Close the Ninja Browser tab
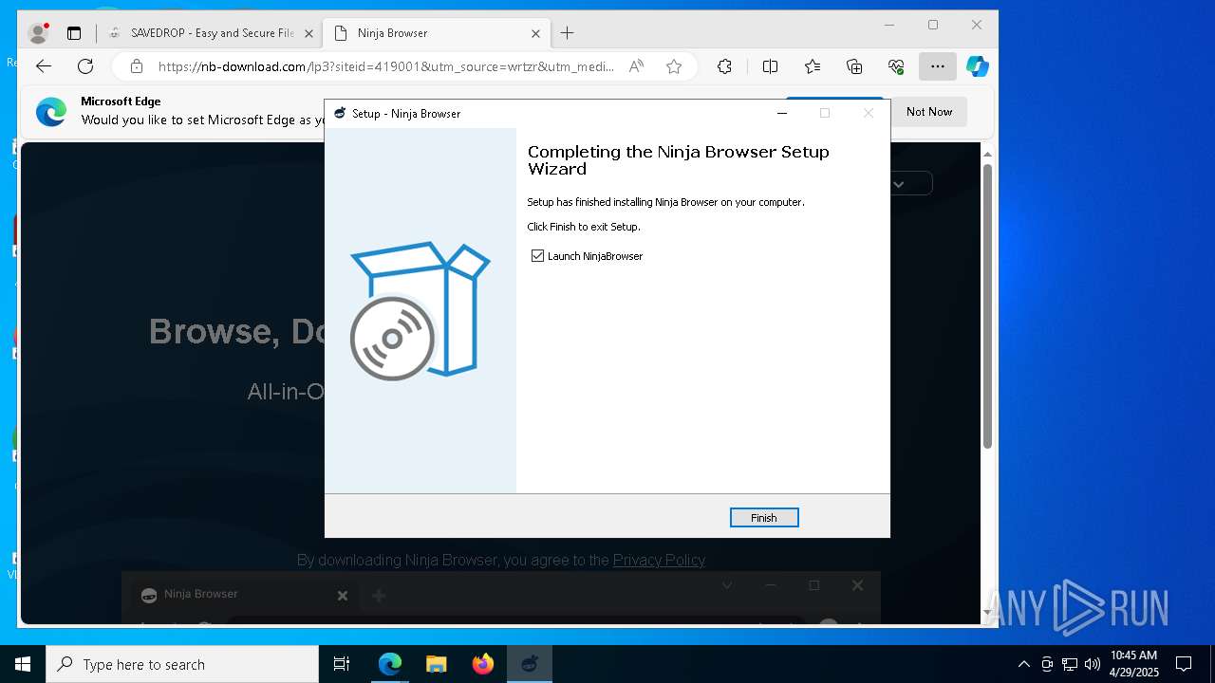1215x683 pixels. click(x=535, y=33)
